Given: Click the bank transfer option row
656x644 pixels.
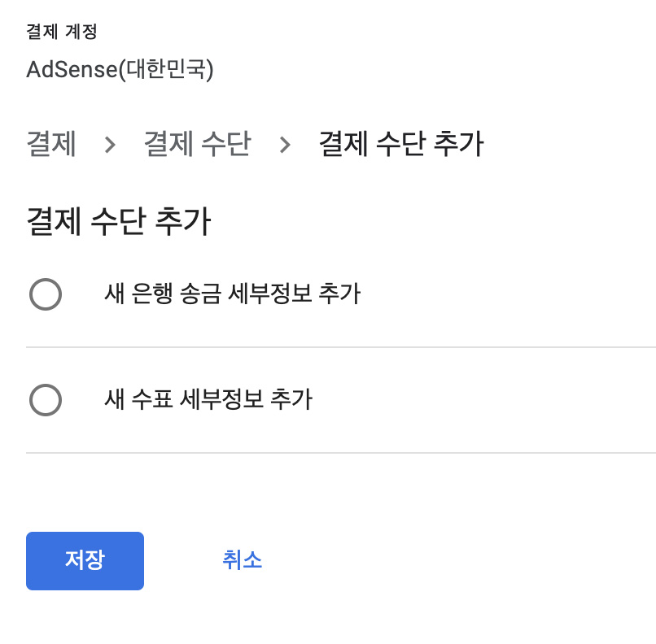Looking at the screenshot, I should (244, 294).
